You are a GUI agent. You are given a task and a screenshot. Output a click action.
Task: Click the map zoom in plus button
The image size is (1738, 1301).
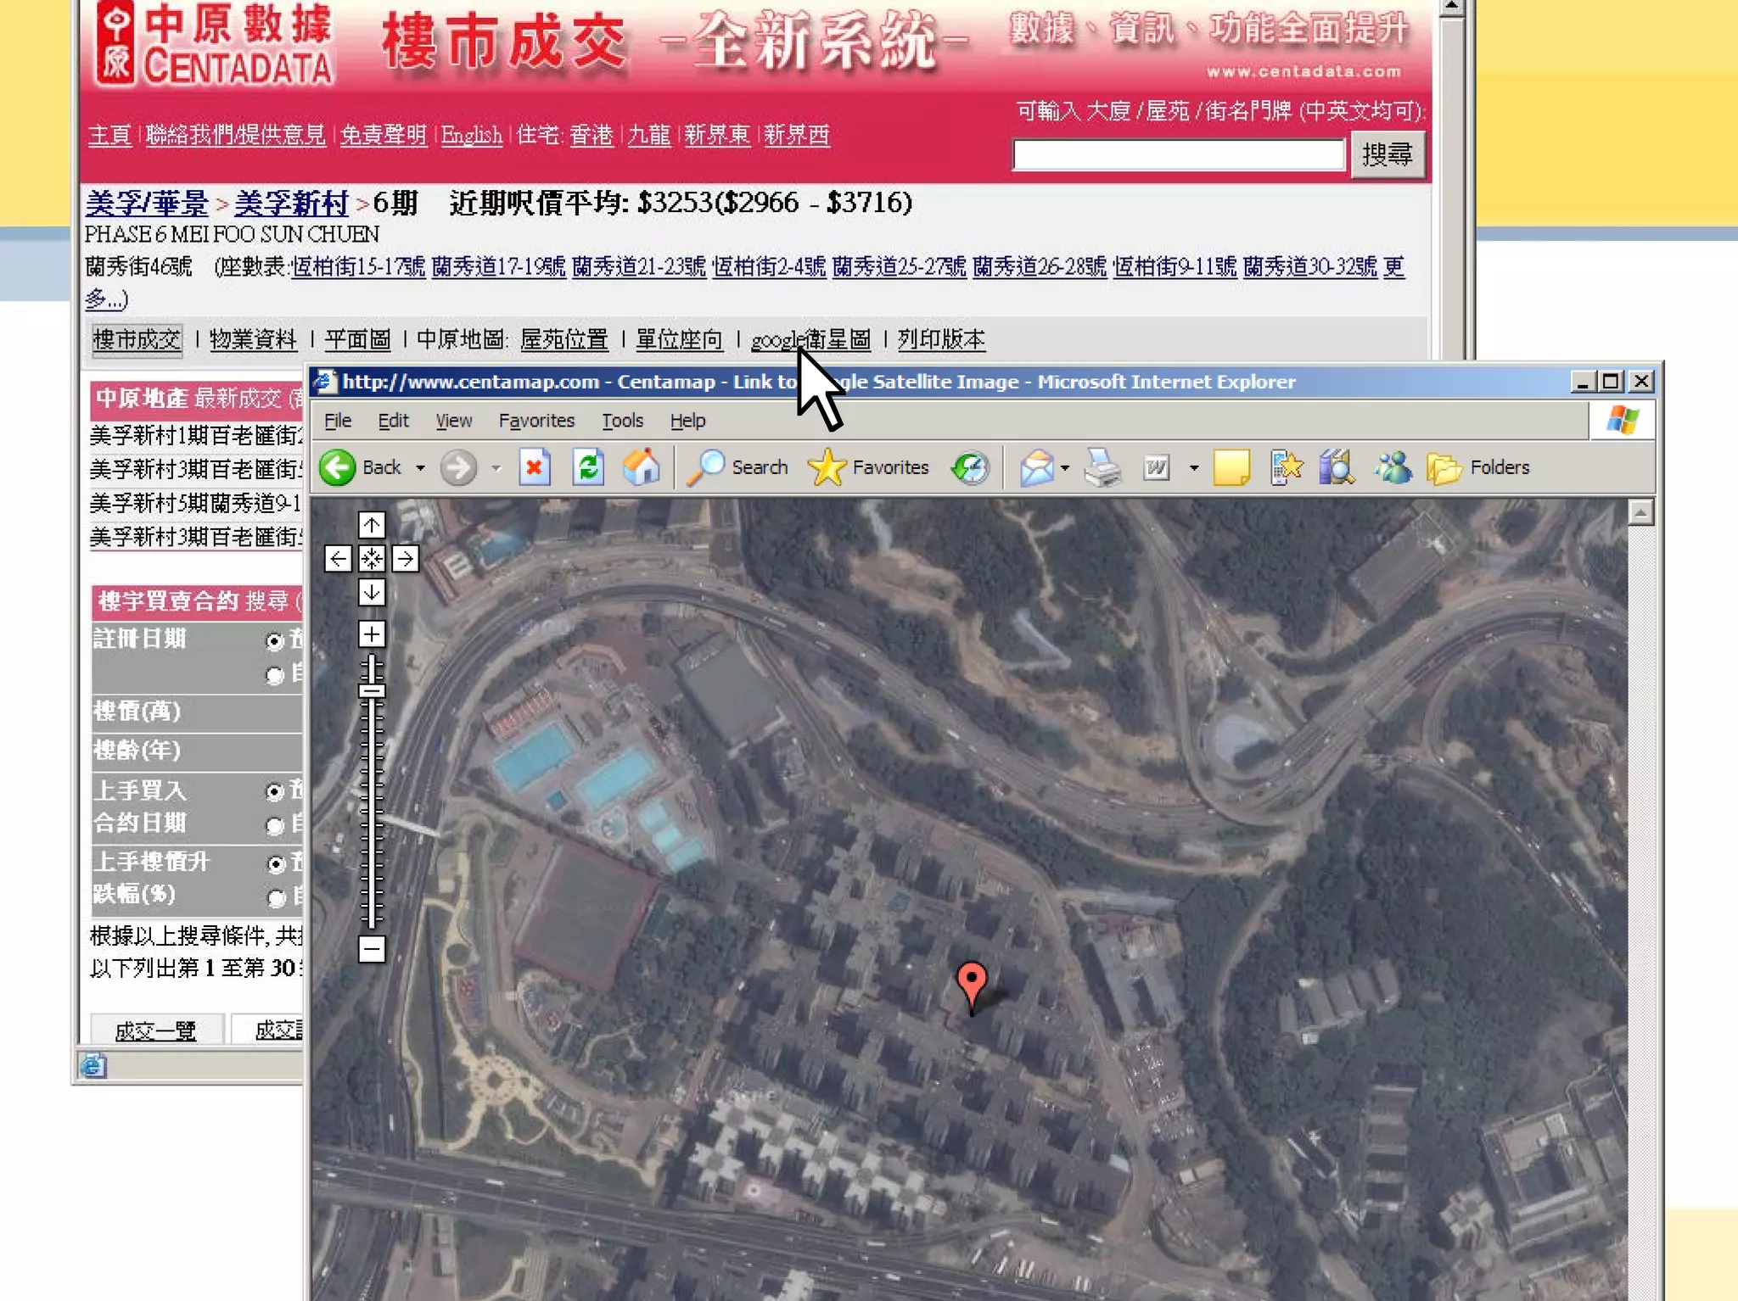click(372, 634)
